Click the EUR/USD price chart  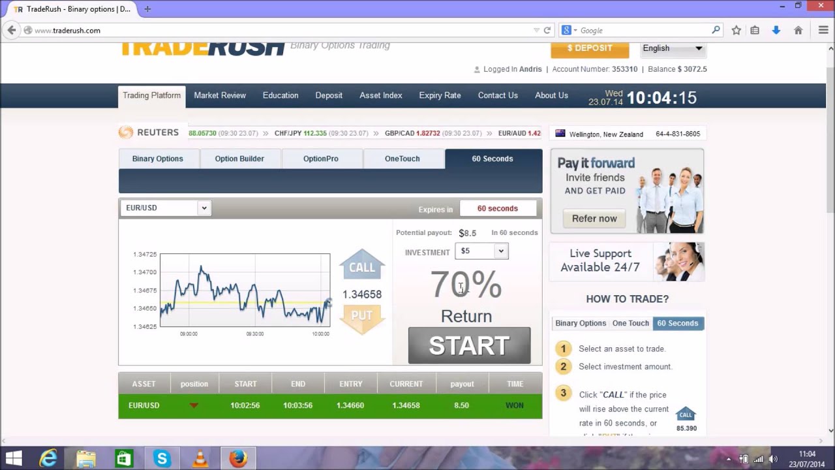(x=245, y=290)
